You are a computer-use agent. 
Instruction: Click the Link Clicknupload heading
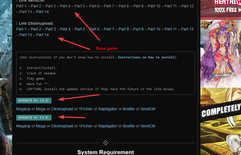[36, 23]
